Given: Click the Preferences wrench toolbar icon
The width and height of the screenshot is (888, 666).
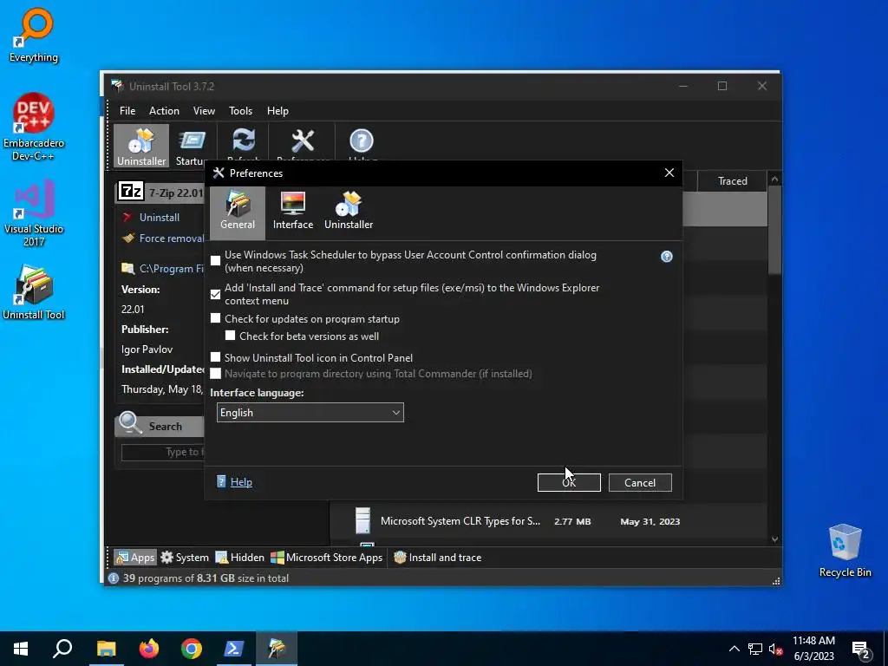Looking at the screenshot, I should [303, 141].
